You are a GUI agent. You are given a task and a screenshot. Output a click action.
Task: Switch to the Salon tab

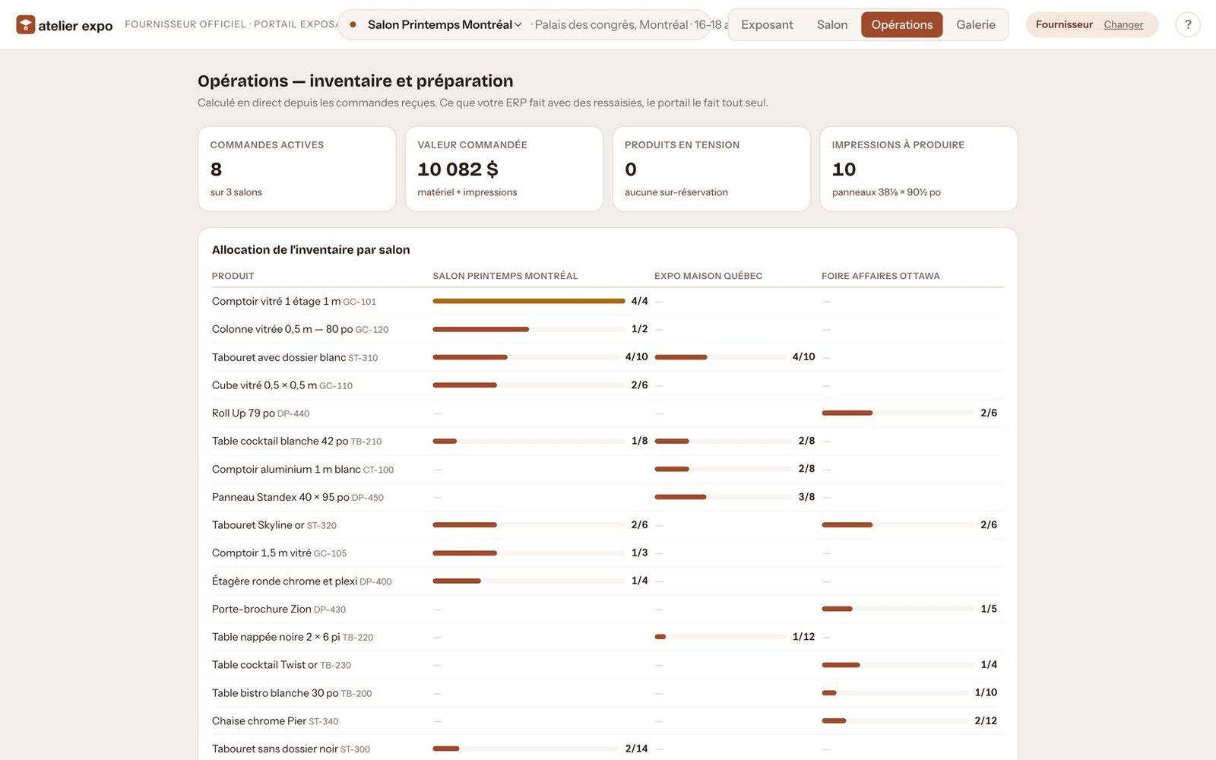pyautogui.click(x=832, y=24)
